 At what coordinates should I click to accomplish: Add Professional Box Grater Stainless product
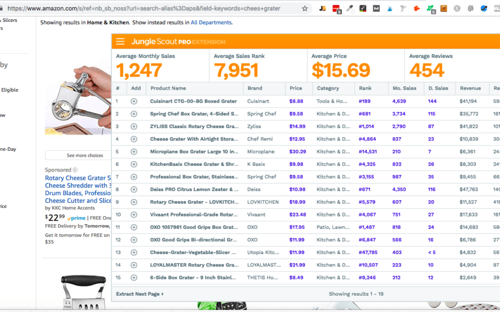pyautogui.click(x=134, y=177)
